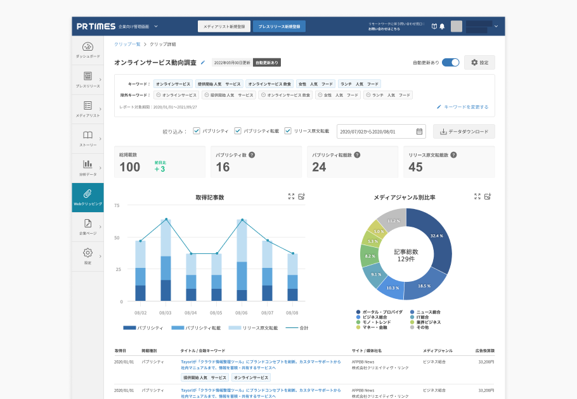Screen dimensions: 577x399
Task: Click ニュース総合 legend entry
Action: (425, 312)
